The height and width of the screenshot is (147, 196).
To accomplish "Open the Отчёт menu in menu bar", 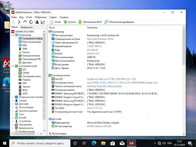I will click(x=29, y=17).
